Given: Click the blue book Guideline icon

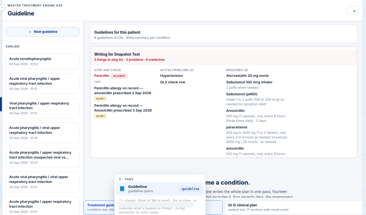Looking at the screenshot, I should pos(122,189).
